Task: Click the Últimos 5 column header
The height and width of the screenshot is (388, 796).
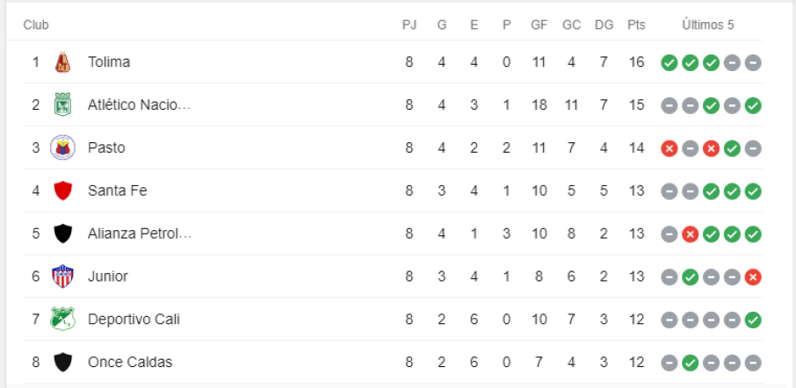Action: [x=708, y=25]
